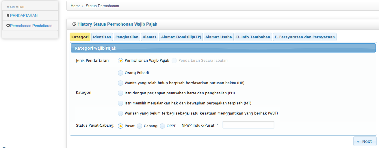Open the Alamat tab
Image resolution: width=379 pixels, height=148 pixels.
(x=150, y=37)
